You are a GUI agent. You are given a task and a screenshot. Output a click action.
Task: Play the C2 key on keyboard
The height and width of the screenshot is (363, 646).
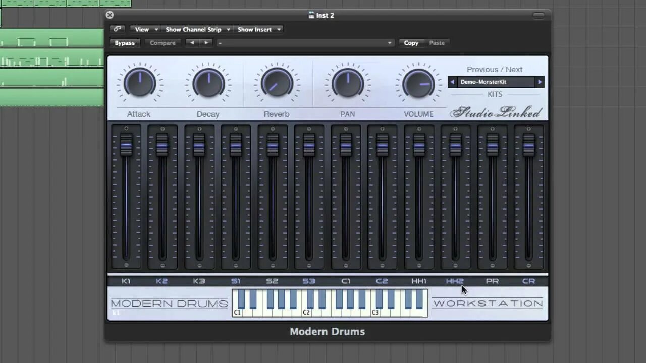point(306,312)
